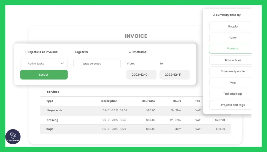
Task: Click the chevron arrow in Active tasks
Action: (62, 63)
